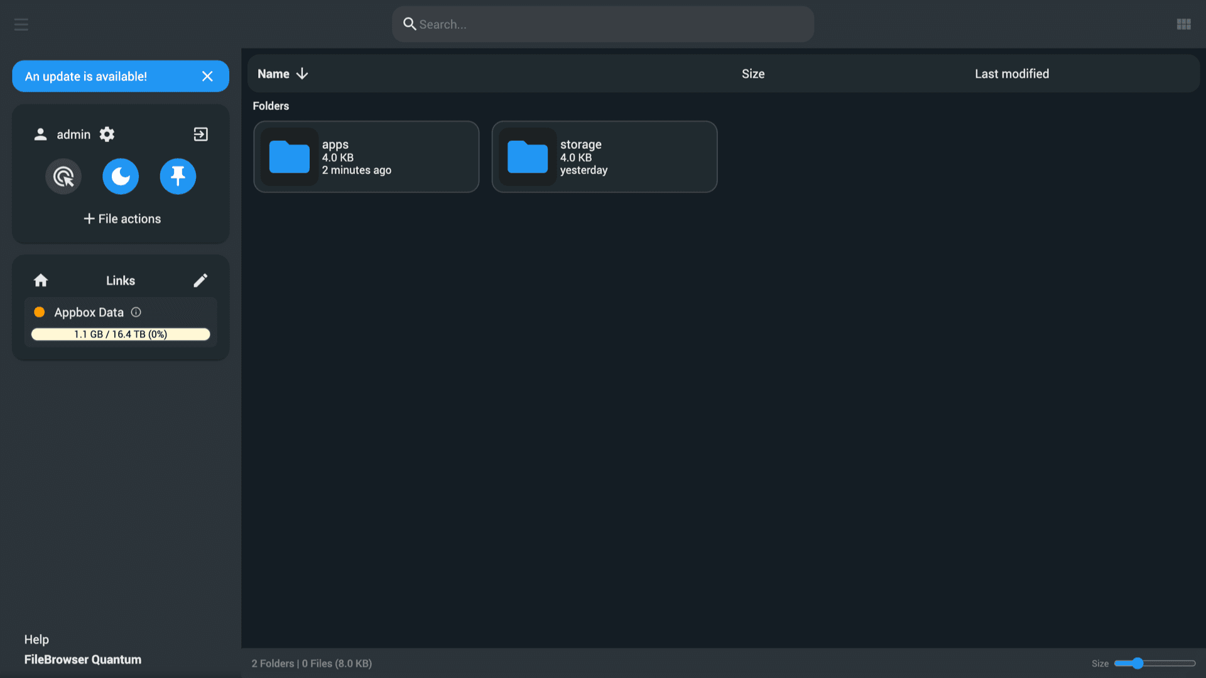Click the logout icon
Image resolution: width=1206 pixels, height=678 pixels.
tap(200, 134)
